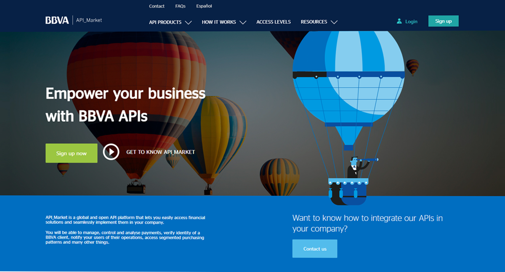Open the API PRODUCTS menu
The height and width of the screenshot is (272, 505).
[x=165, y=22]
